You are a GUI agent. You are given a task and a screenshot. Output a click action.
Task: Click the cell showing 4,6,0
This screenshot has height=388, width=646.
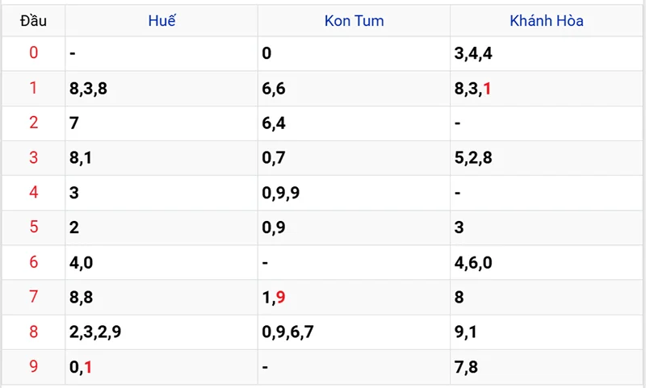(x=474, y=262)
